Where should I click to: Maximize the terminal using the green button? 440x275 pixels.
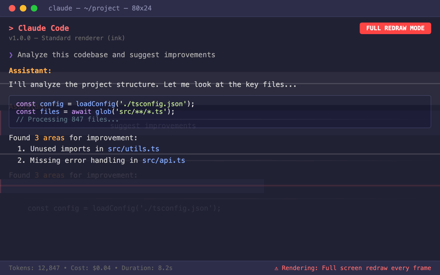pyautogui.click(x=34, y=8)
